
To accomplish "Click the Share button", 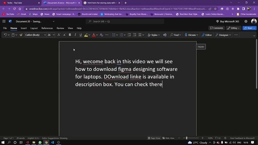I will (x=250, y=28).
